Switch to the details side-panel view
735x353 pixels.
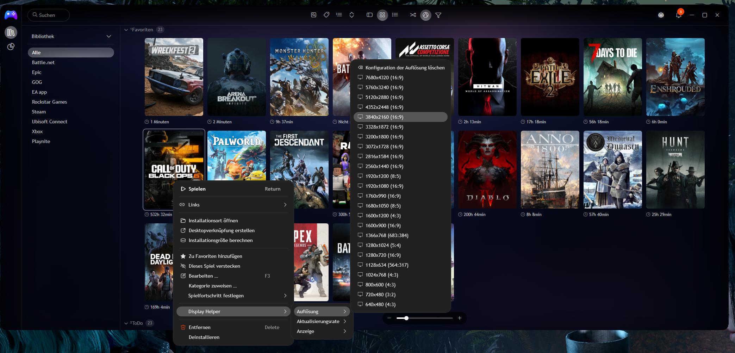pyautogui.click(x=369, y=15)
